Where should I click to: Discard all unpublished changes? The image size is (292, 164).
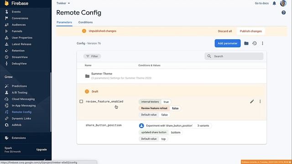point(225,31)
